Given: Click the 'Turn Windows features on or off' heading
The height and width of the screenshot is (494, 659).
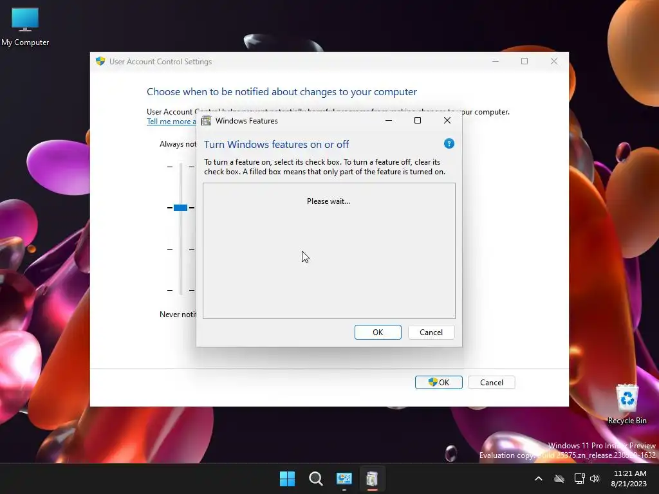Looking at the screenshot, I should point(276,145).
